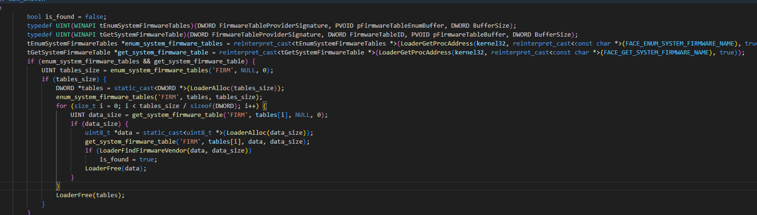Click the size_t type in for loop
Image resolution: width=757 pixels, height=215 pixels.
pyautogui.click(x=85, y=106)
